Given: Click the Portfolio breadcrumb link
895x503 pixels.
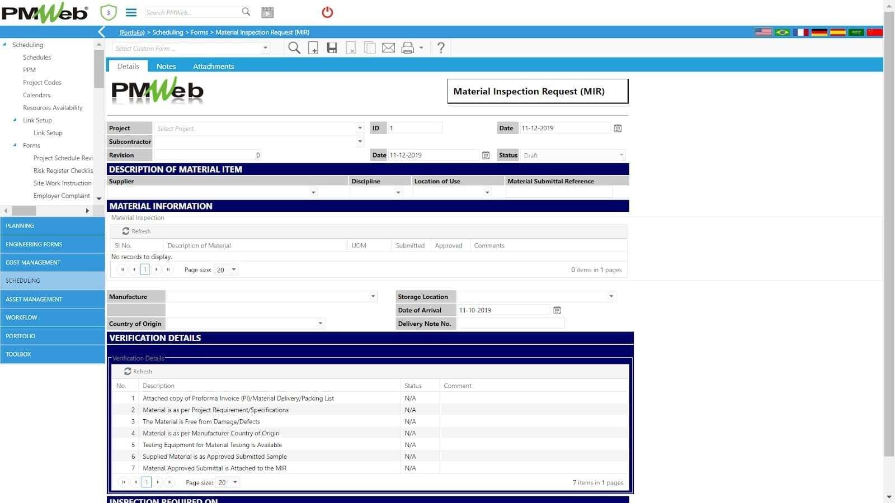Looking at the screenshot, I should (x=132, y=32).
